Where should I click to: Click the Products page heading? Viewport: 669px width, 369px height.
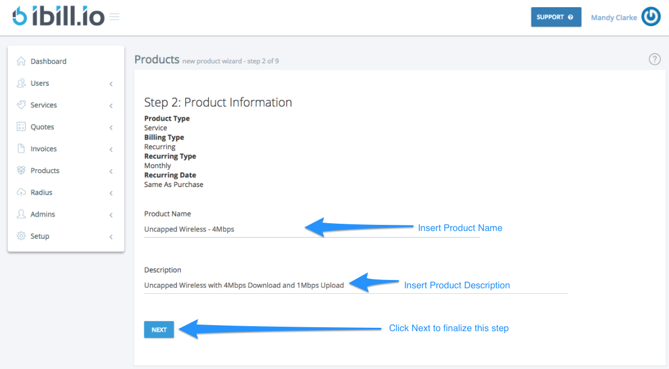click(x=157, y=59)
